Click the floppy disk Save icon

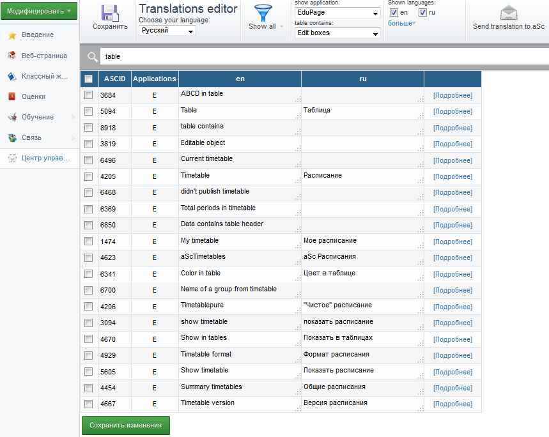point(110,13)
